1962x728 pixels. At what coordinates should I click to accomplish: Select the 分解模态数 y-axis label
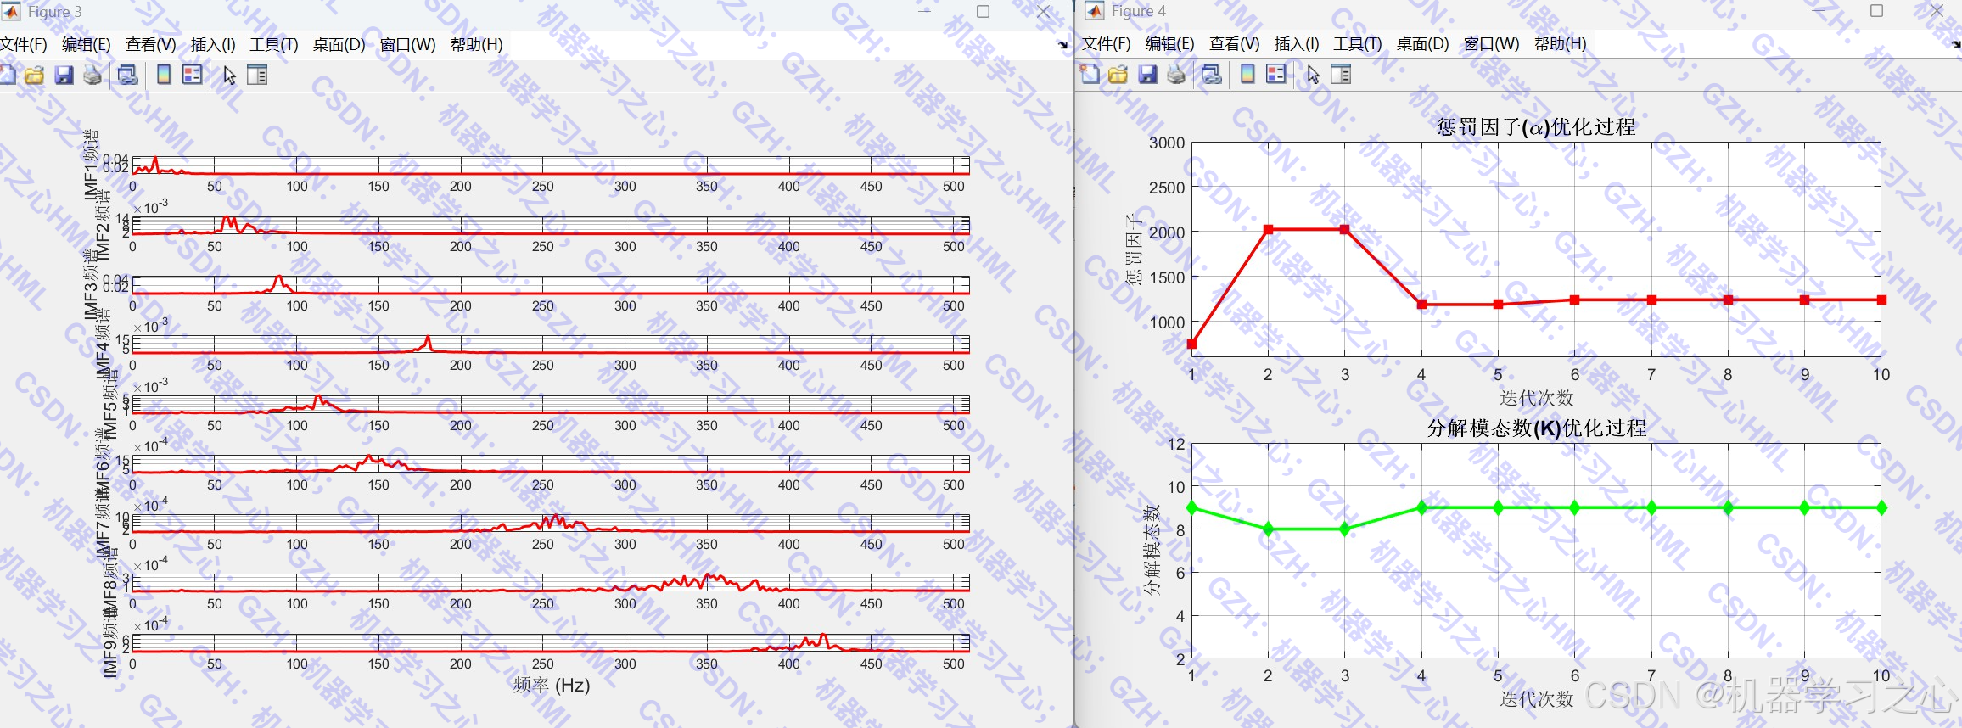coord(1152,551)
